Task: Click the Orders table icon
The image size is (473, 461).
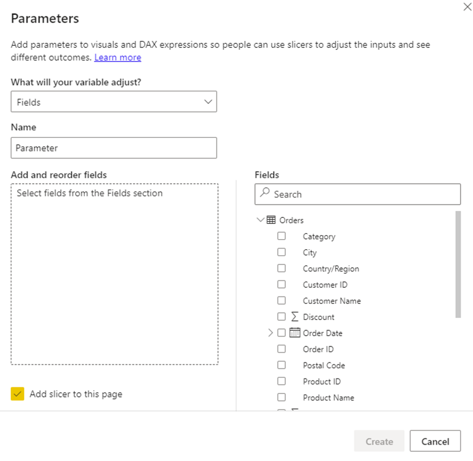Action: (x=271, y=220)
